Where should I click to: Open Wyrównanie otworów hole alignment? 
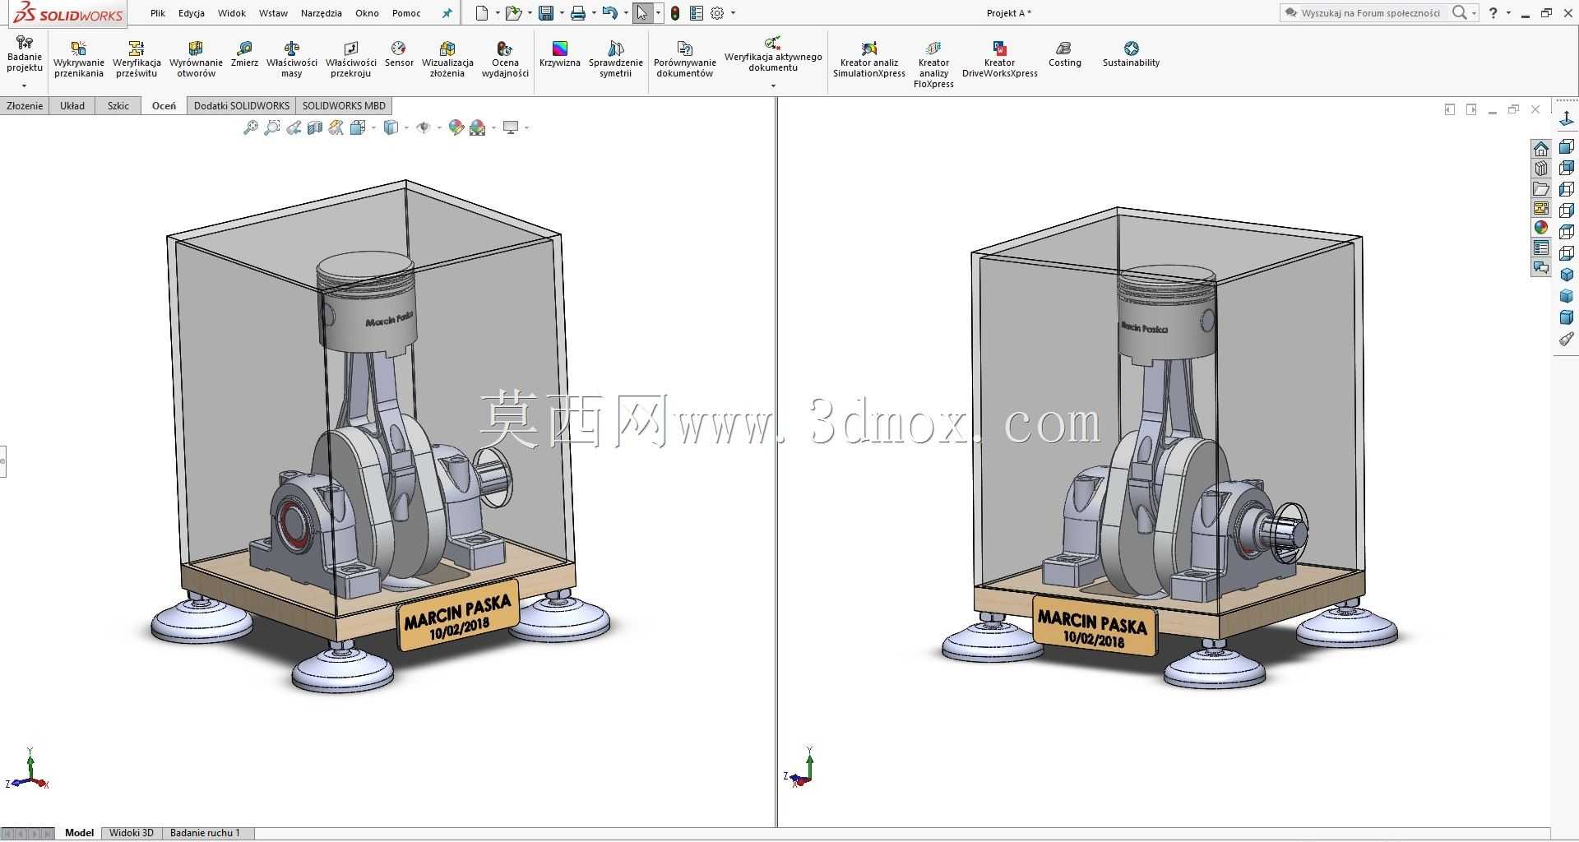[196, 59]
